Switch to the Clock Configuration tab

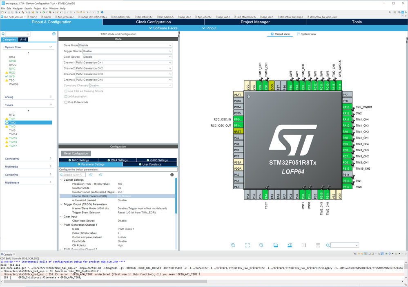click(153, 22)
